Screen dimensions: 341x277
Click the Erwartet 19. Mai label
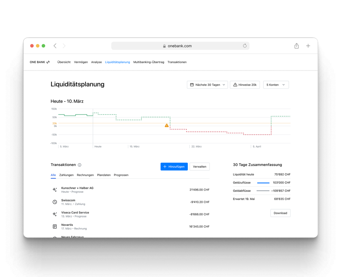pyautogui.click(x=244, y=199)
